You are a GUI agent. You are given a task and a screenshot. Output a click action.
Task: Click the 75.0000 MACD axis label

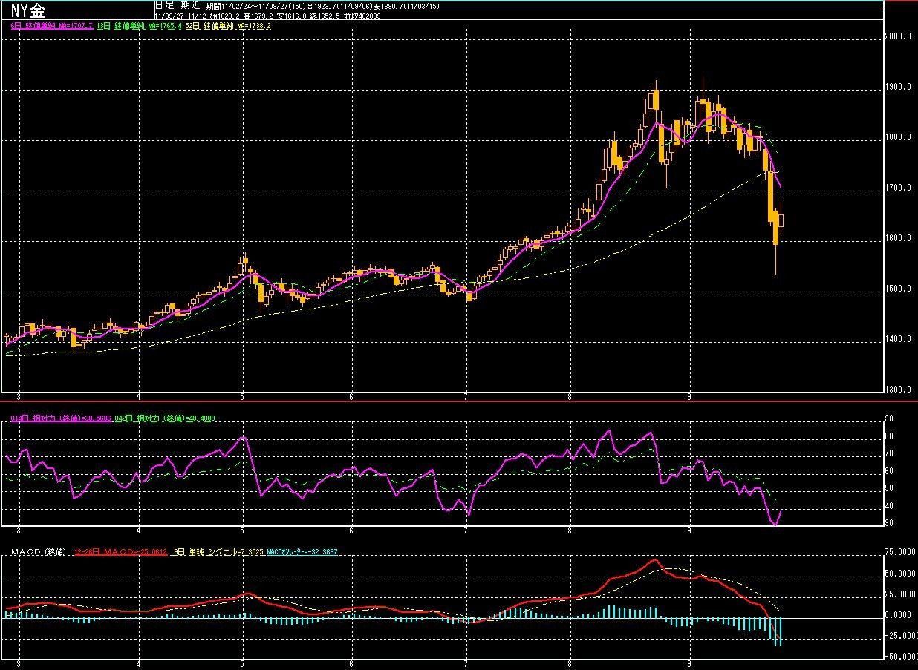point(899,552)
